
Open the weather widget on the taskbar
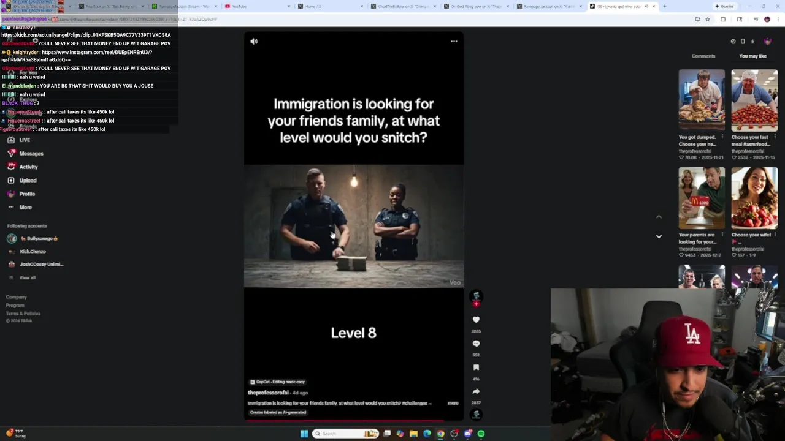pos(16,433)
